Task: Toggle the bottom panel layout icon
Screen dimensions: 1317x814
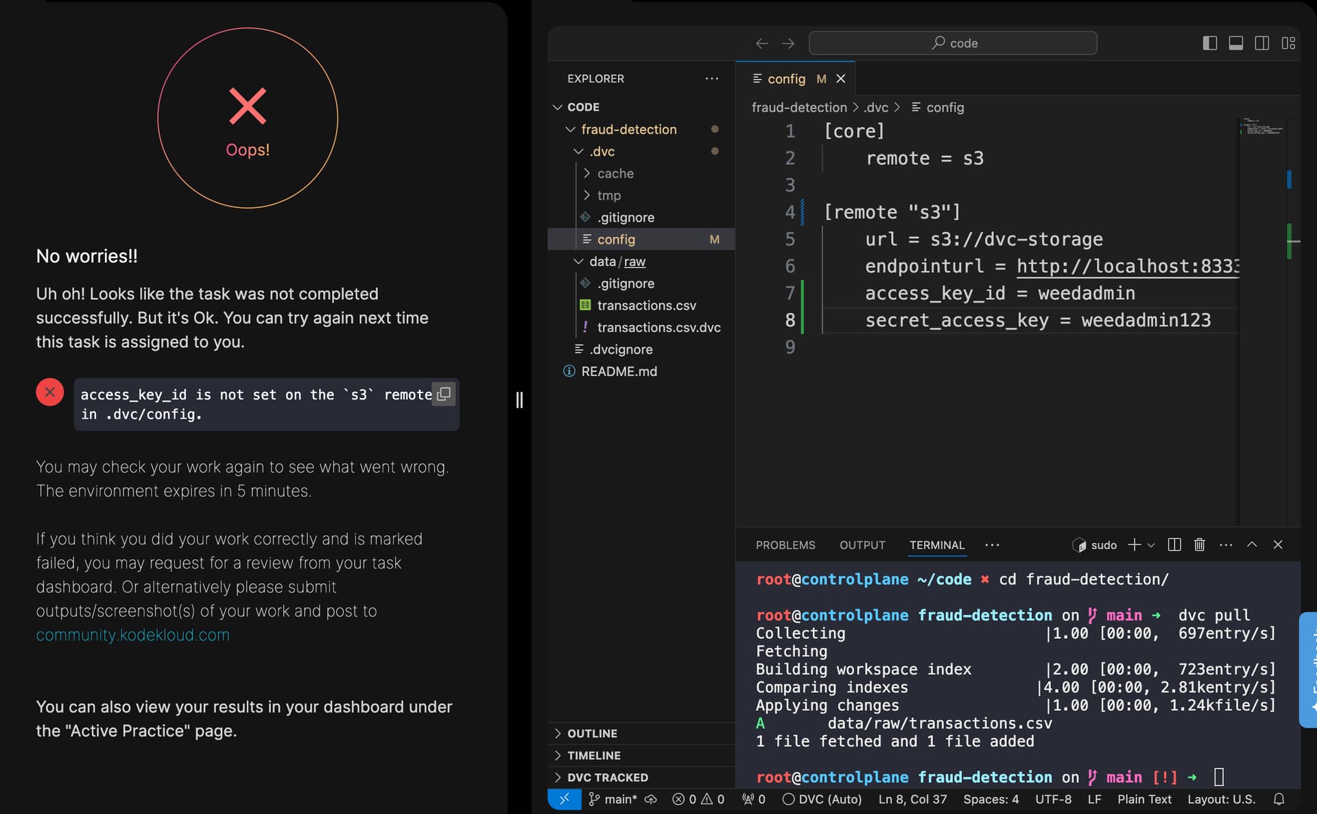Action: [x=1236, y=43]
